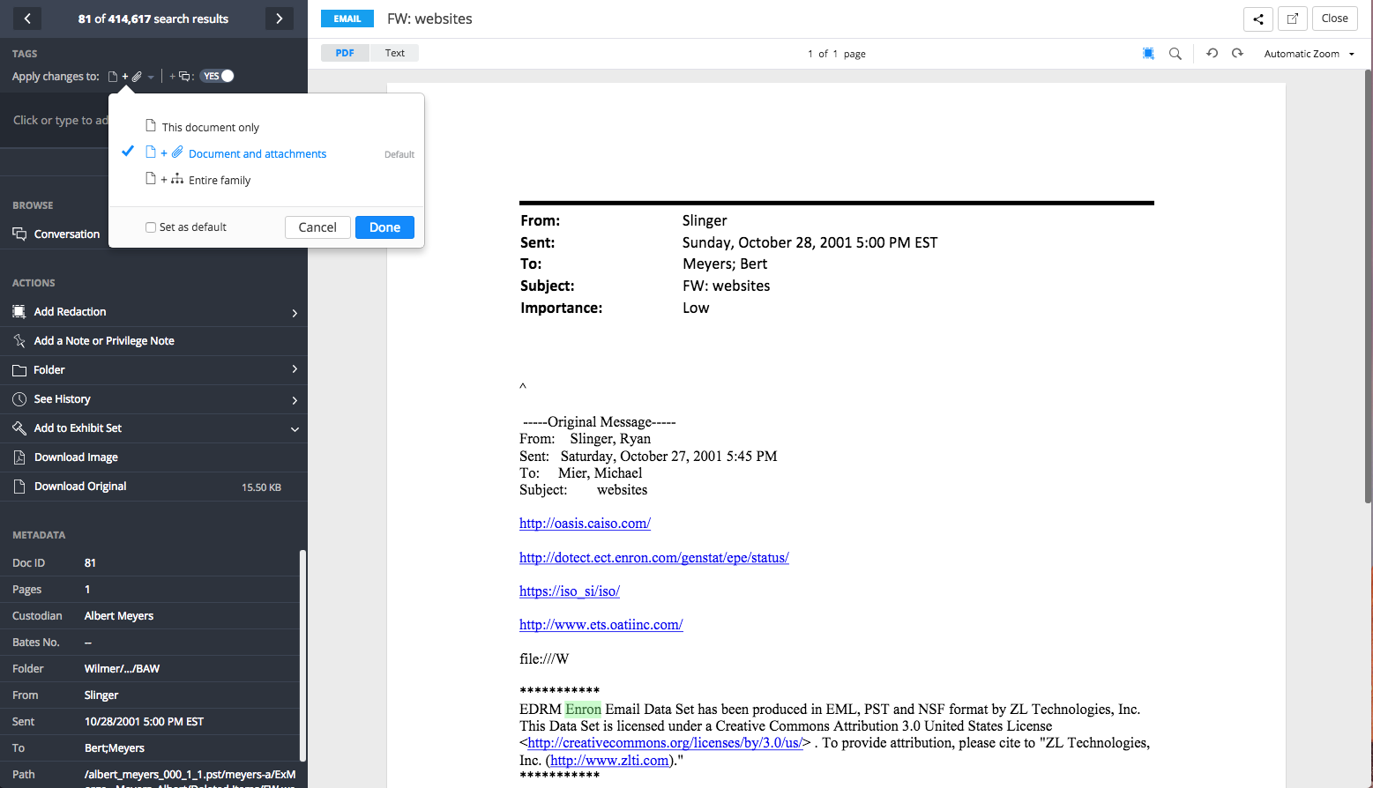This screenshot has width=1373, height=788.
Task: Go to the previous search result
Action: click(27, 19)
